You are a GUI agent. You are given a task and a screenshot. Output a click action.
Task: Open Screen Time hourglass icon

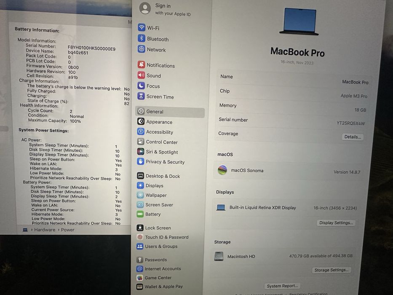click(141, 96)
